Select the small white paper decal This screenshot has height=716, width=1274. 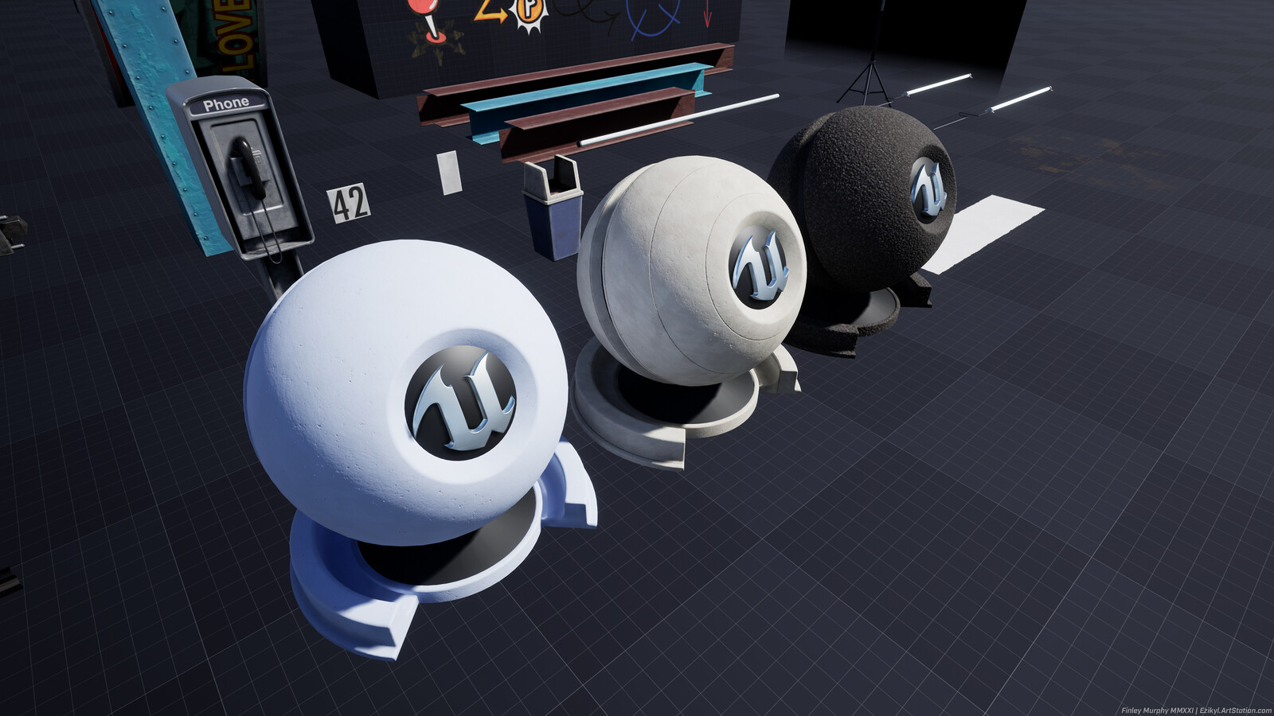[449, 172]
